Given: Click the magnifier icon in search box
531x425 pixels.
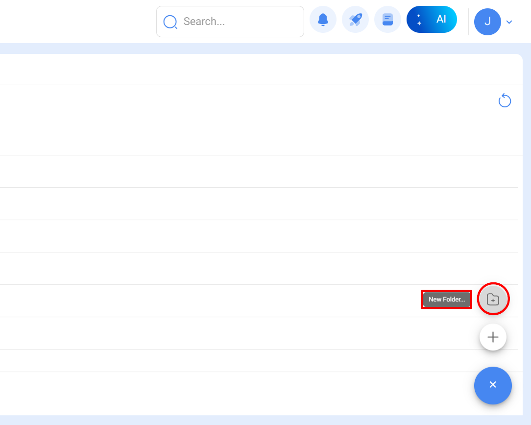Looking at the screenshot, I should pyautogui.click(x=170, y=22).
